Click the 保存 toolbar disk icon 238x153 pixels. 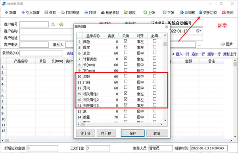(x=46, y=12)
